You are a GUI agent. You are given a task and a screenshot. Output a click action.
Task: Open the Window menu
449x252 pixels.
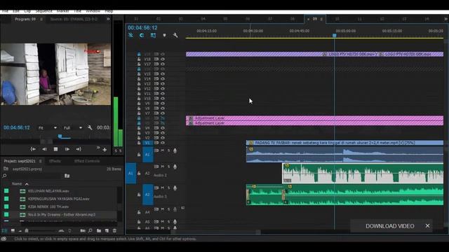tap(93, 11)
